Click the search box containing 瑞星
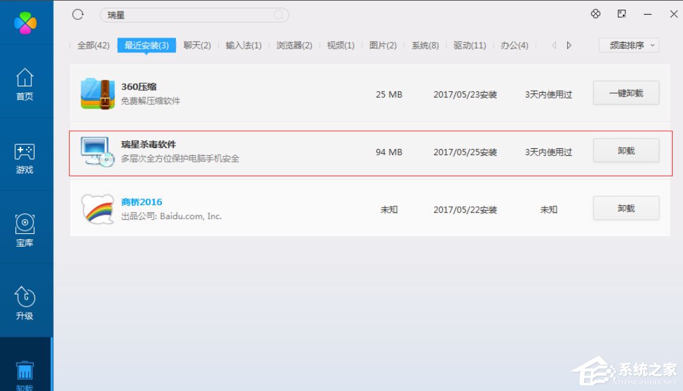 192,14
